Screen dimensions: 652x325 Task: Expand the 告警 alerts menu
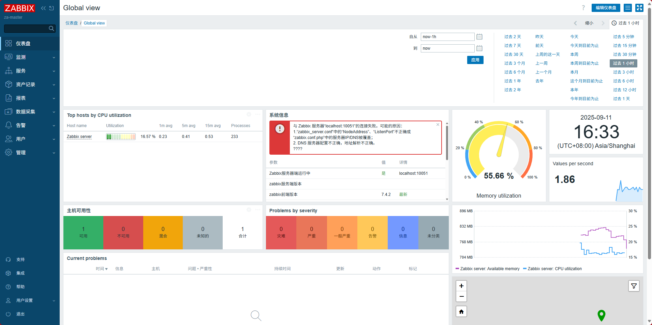coord(30,125)
